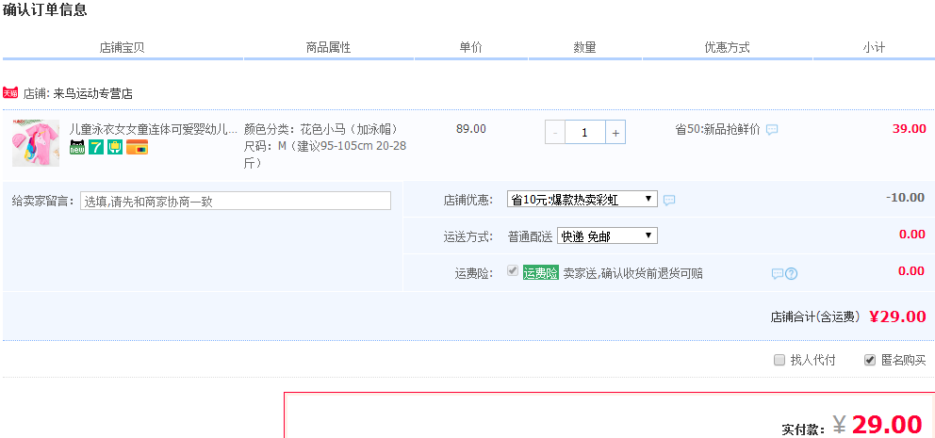Click the 确认订单信息 heading
This screenshot has height=438, width=935.
45,10
